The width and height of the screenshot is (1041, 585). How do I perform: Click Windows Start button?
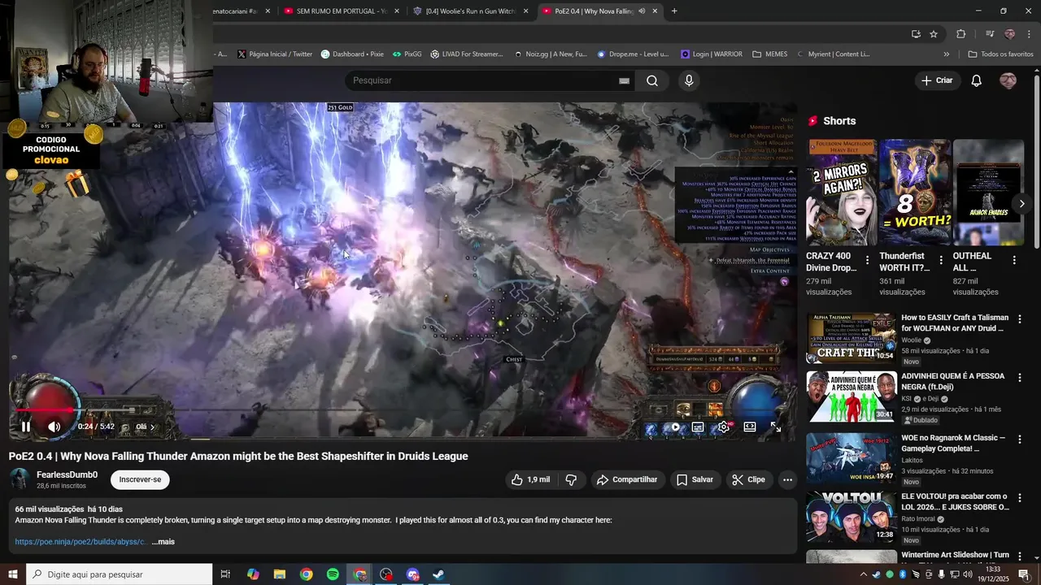click(13, 574)
